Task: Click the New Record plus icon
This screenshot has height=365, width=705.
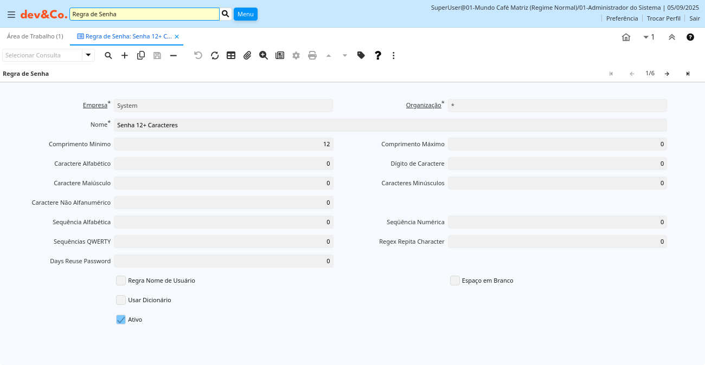Action: coord(125,55)
